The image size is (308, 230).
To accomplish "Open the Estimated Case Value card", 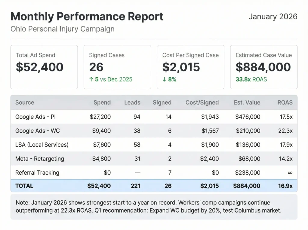I will pyautogui.click(x=263, y=67).
